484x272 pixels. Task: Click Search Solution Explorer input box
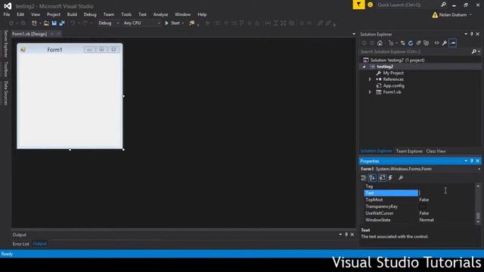click(415, 51)
